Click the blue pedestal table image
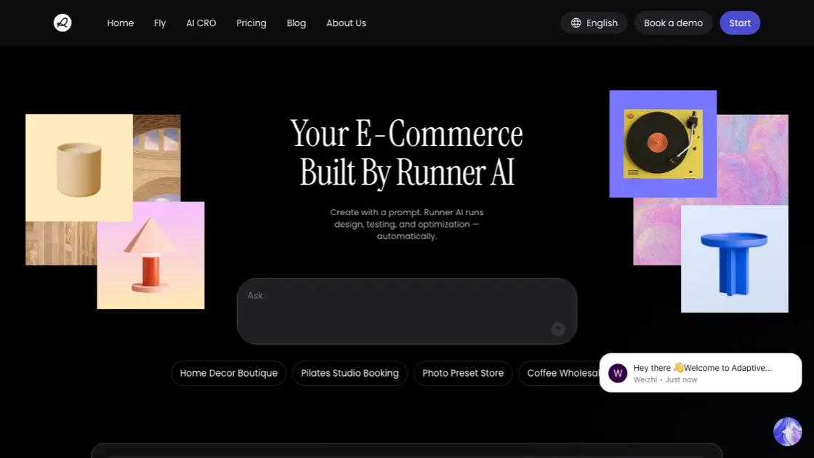Screen dimensions: 814x458 (x=735, y=259)
